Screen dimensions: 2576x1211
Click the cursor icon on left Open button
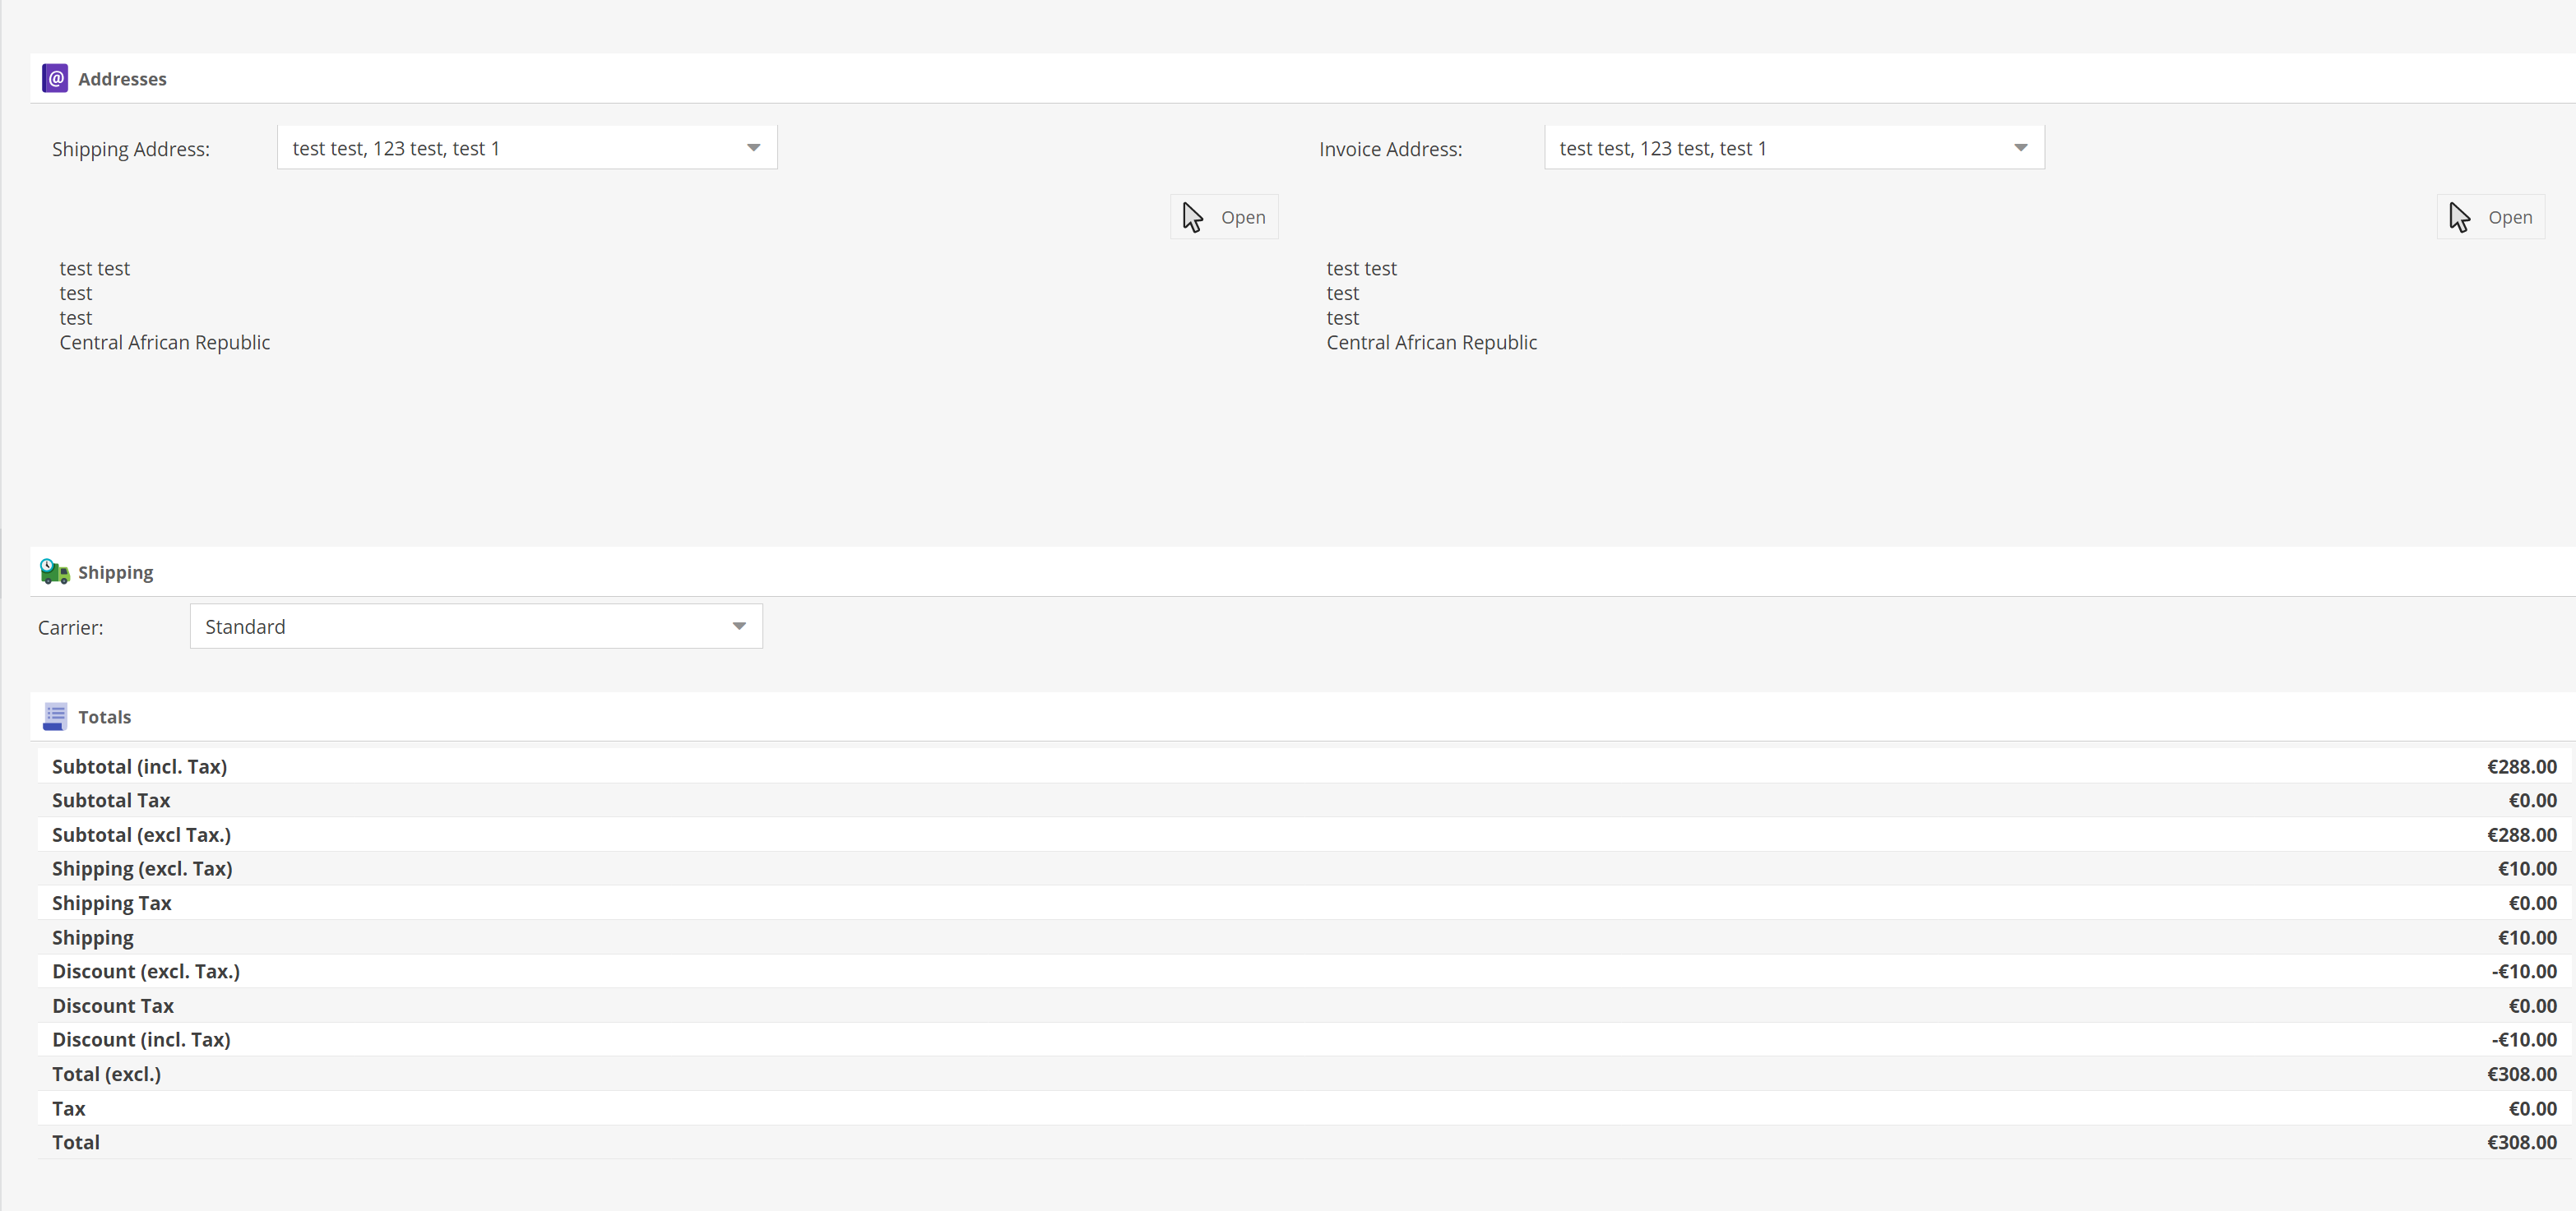point(1193,216)
